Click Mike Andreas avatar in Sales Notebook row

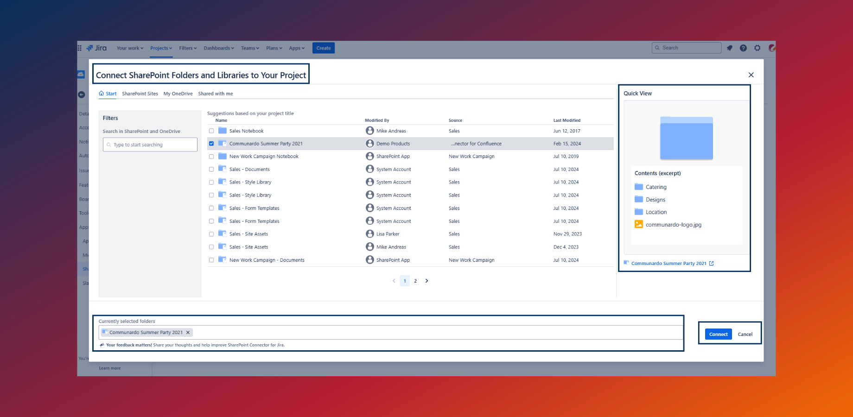[369, 131]
